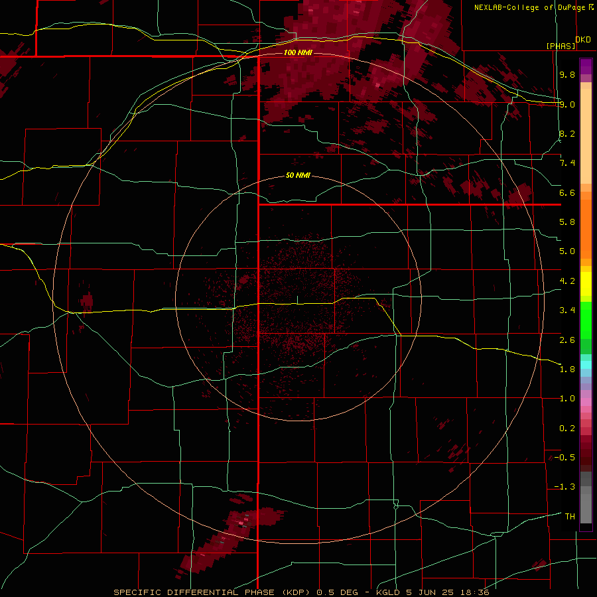Click the NEXLAB-College of DuPage credit text
The width and height of the screenshot is (597, 597).
530,7
